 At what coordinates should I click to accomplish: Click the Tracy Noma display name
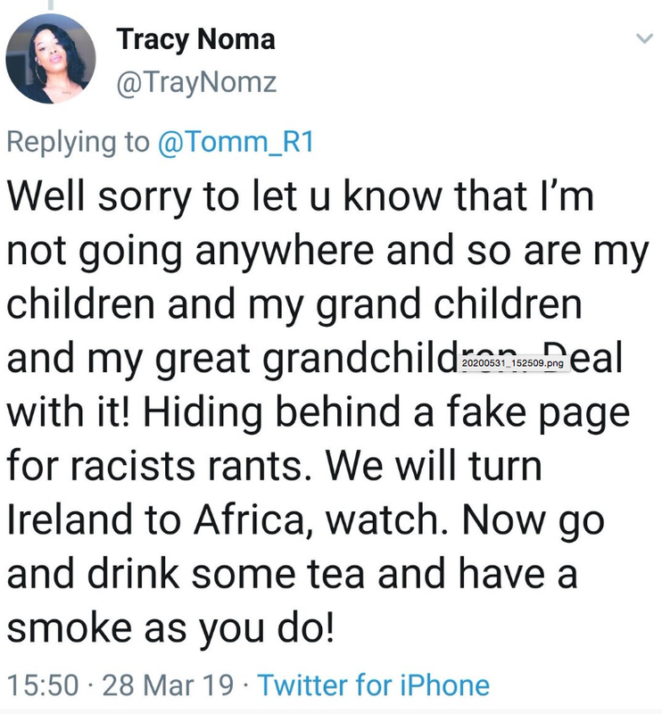pos(195,39)
